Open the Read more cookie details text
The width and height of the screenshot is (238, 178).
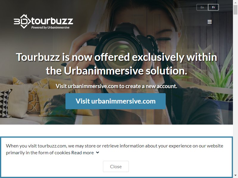tap(83, 152)
